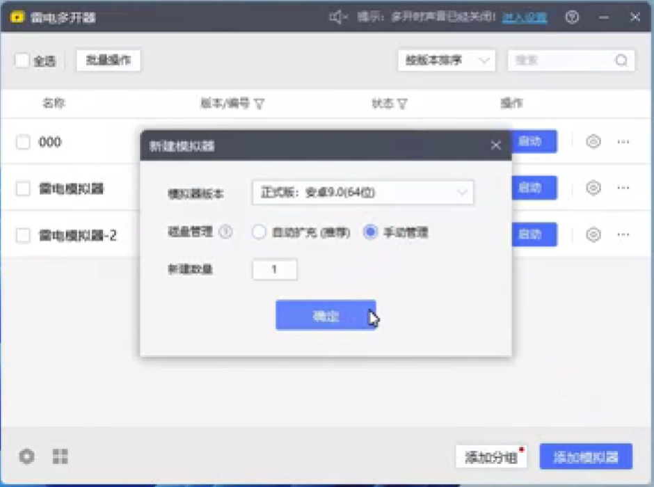The width and height of the screenshot is (654, 487).
Task: Click the 磁盘管理 help question icon
Action: [225, 232]
